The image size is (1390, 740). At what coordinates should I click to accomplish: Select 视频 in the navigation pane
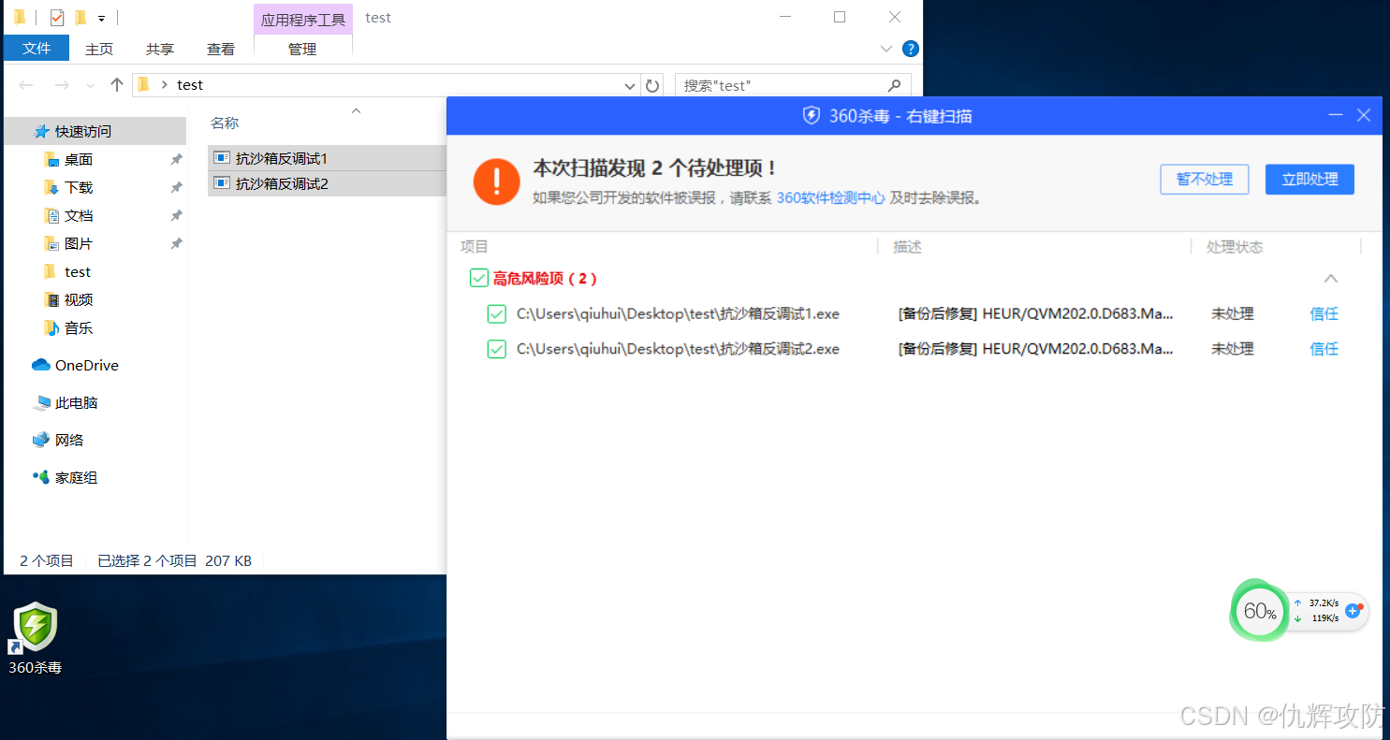coord(79,300)
